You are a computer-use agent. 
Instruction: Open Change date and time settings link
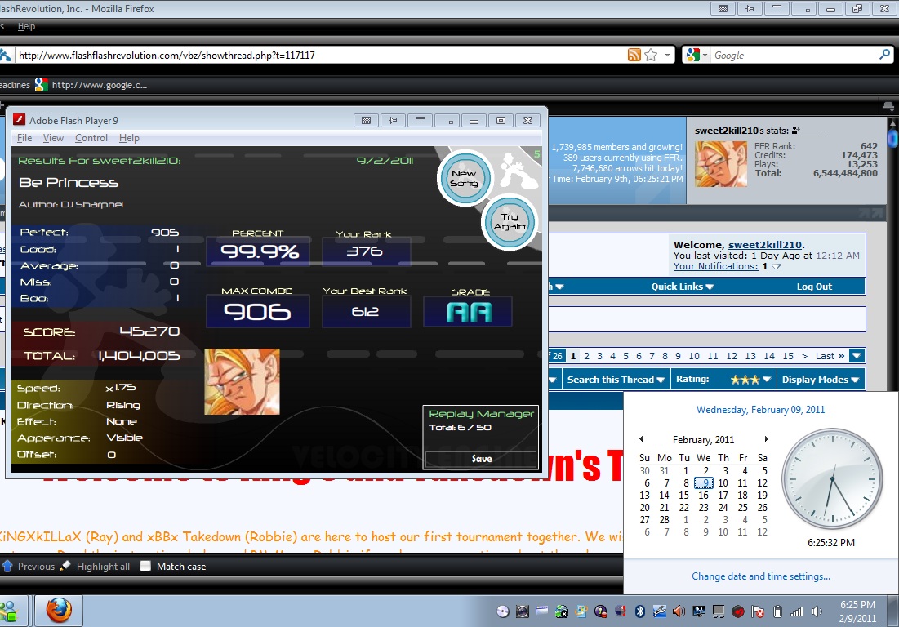(x=761, y=576)
